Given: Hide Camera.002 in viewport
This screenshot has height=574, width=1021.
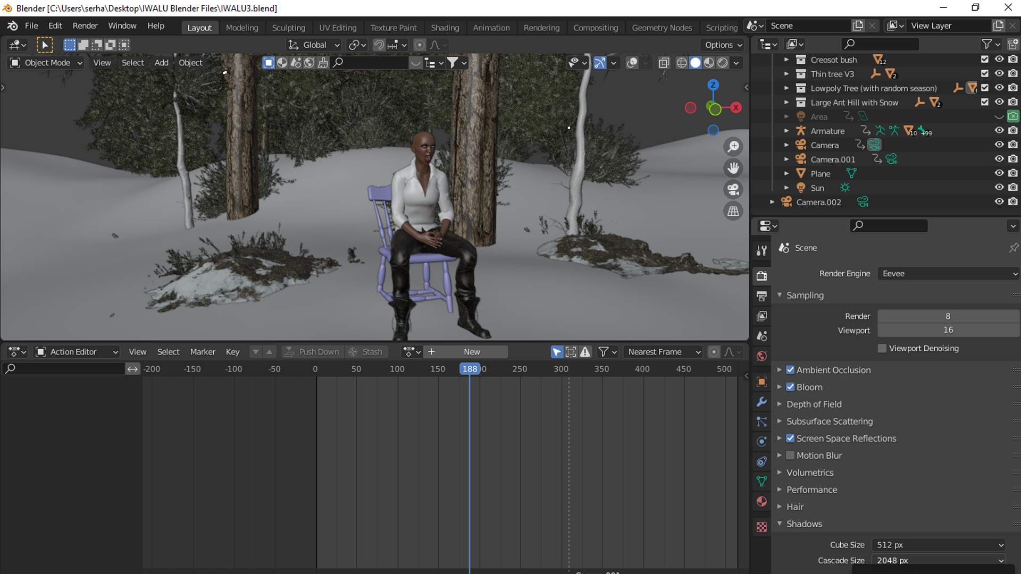Looking at the screenshot, I should (999, 202).
